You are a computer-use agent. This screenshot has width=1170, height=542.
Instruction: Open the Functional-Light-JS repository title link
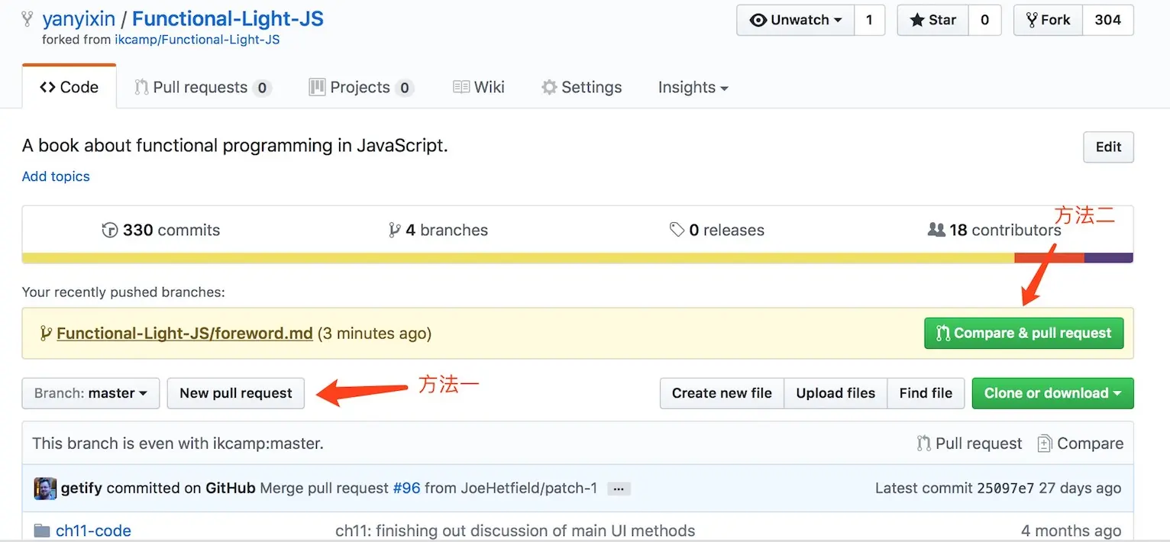point(228,19)
